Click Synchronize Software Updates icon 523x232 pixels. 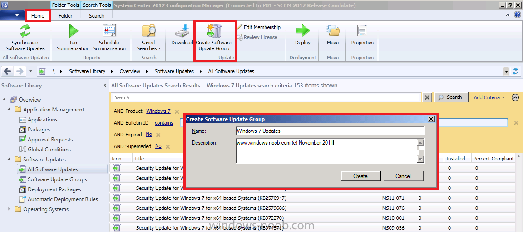(25, 31)
